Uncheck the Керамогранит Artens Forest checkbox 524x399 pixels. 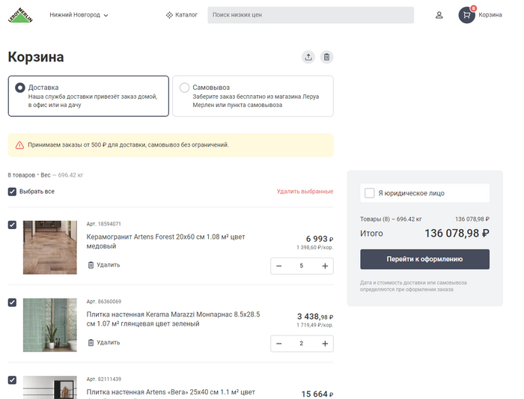pyautogui.click(x=12, y=225)
